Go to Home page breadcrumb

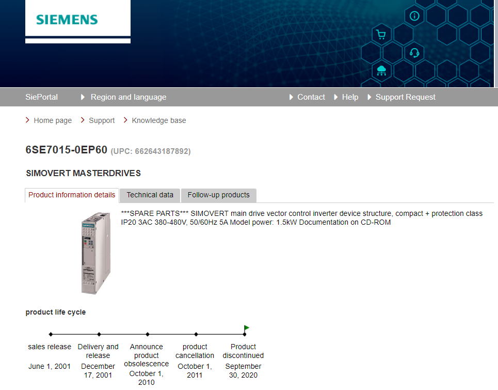coord(53,120)
